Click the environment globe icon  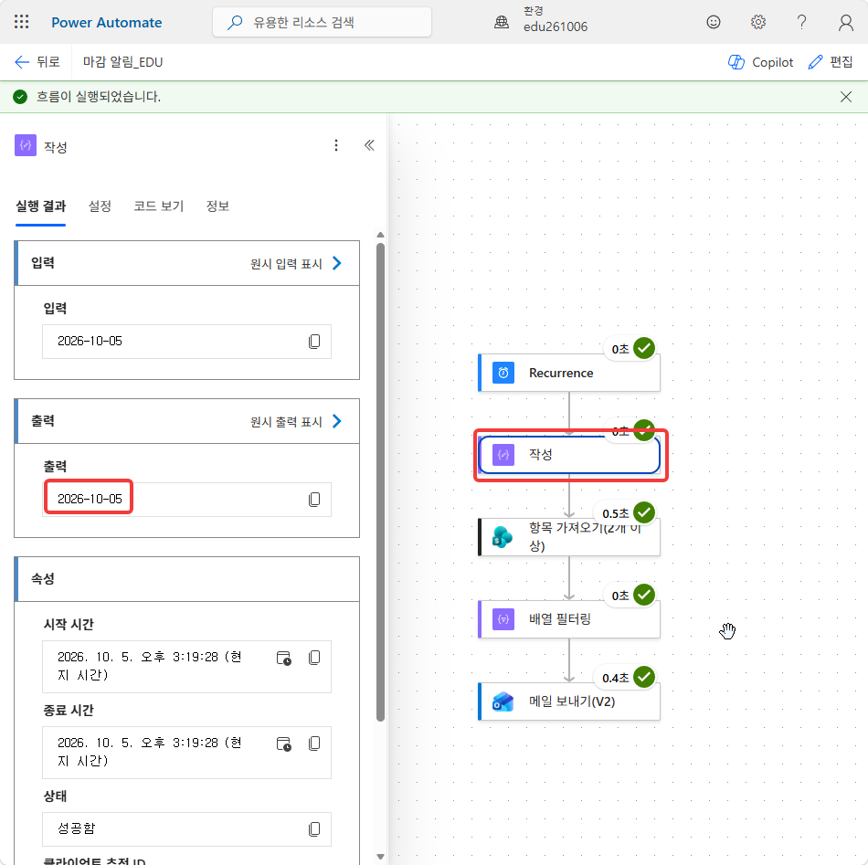tap(502, 22)
